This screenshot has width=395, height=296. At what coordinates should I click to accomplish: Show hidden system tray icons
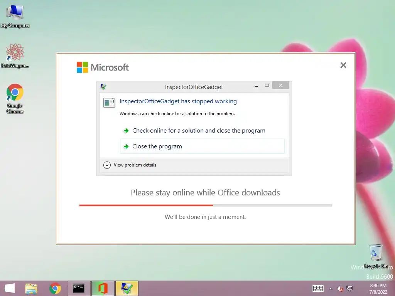(x=331, y=289)
